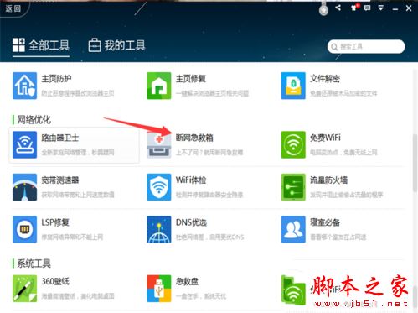Minimize the window
The height and width of the screenshot is (313, 418).
(x=395, y=8)
